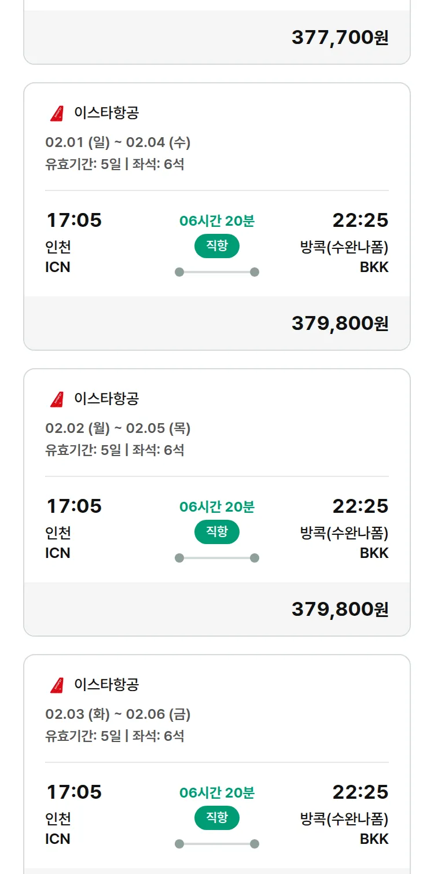
Task: Tap the 직항 badge on the 02.02 flight
Action: 217,532
